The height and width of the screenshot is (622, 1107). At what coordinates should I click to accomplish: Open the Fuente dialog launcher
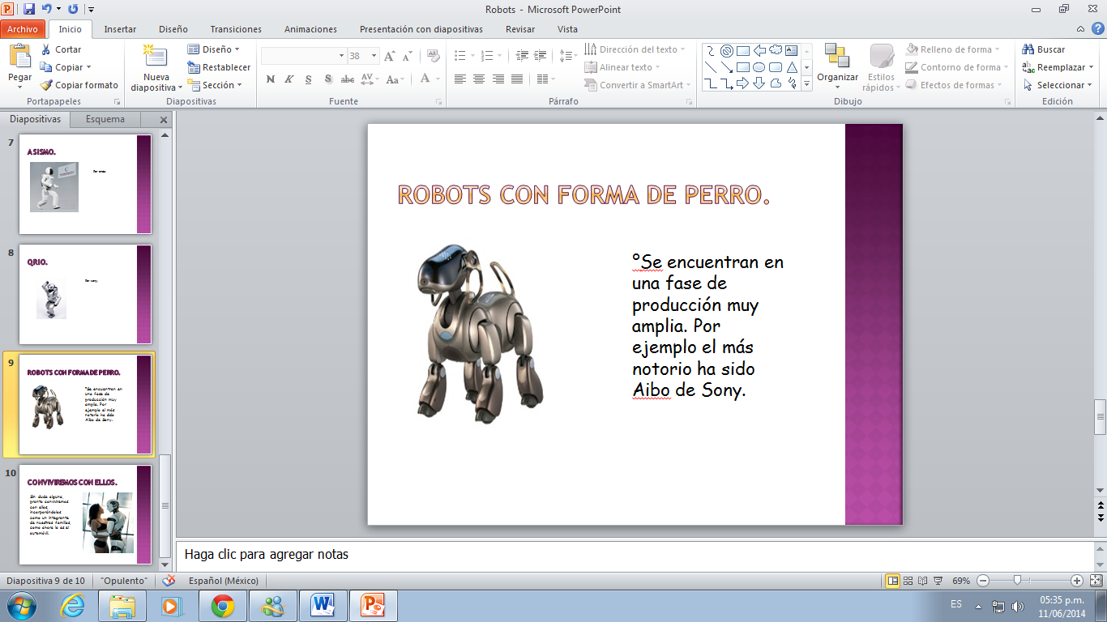click(x=439, y=102)
